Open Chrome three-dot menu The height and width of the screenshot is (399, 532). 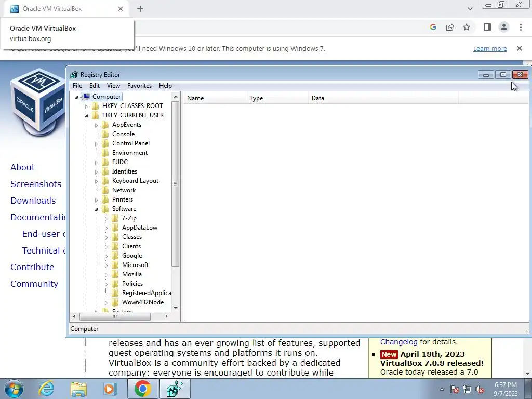pos(521,27)
